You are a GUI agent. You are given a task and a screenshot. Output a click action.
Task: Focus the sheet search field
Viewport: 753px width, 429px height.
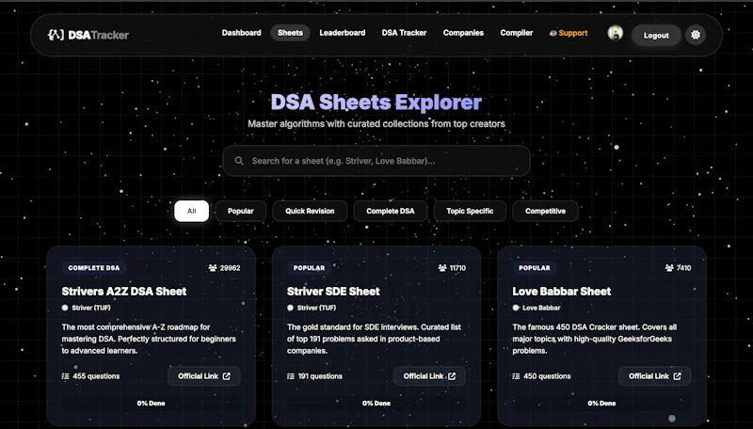[376, 161]
